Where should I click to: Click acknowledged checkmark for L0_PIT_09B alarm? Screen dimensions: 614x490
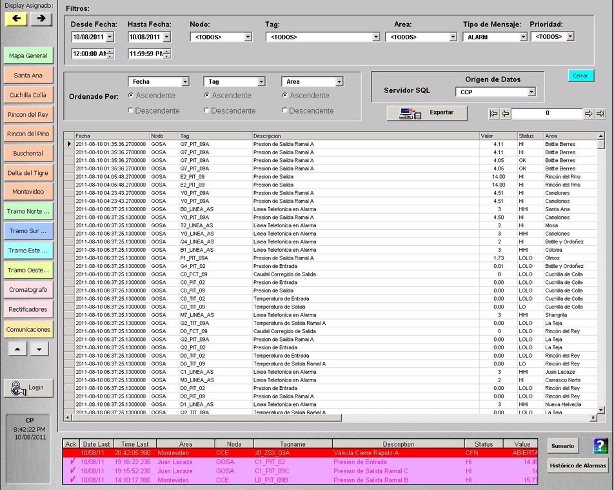pos(72,480)
